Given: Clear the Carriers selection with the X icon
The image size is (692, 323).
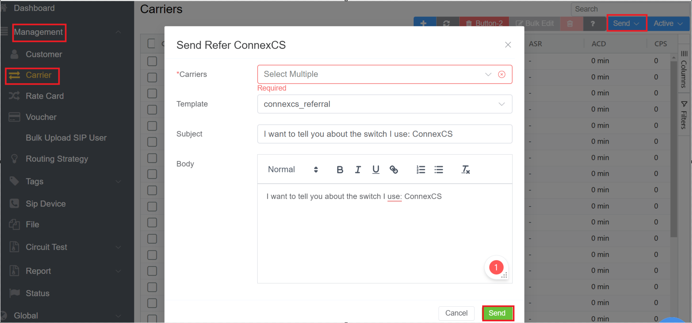Looking at the screenshot, I should click(x=502, y=75).
